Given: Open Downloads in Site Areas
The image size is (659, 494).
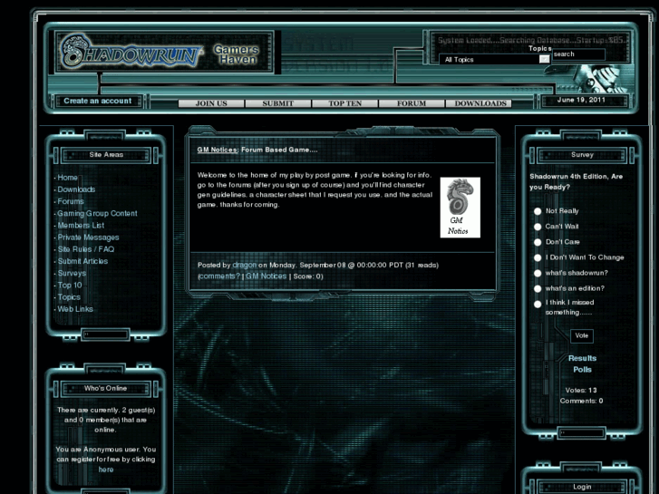Looking at the screenshot, I should (x=76, y=189).
